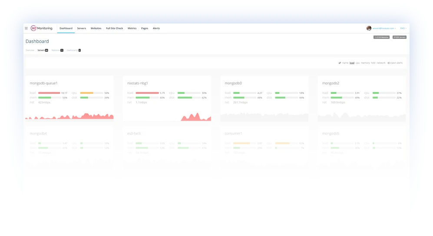Open the Websites top navigation item
The height and width of the screenshot is (236, 433).
pos(96,28)
